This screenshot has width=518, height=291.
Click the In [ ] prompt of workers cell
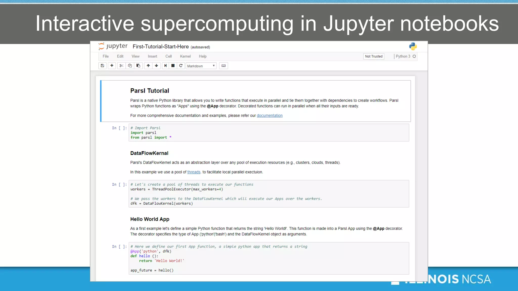pos(119,185)
